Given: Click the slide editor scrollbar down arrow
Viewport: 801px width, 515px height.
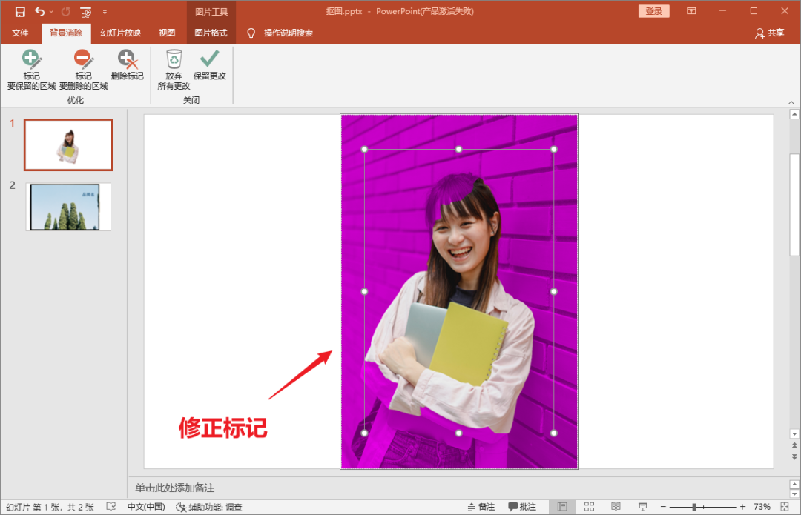Looking at the screenshot, I should click(794, 433).
